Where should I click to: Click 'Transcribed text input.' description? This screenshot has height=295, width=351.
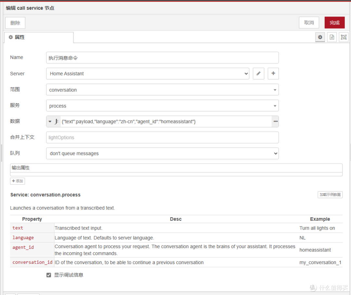point(79,228)
